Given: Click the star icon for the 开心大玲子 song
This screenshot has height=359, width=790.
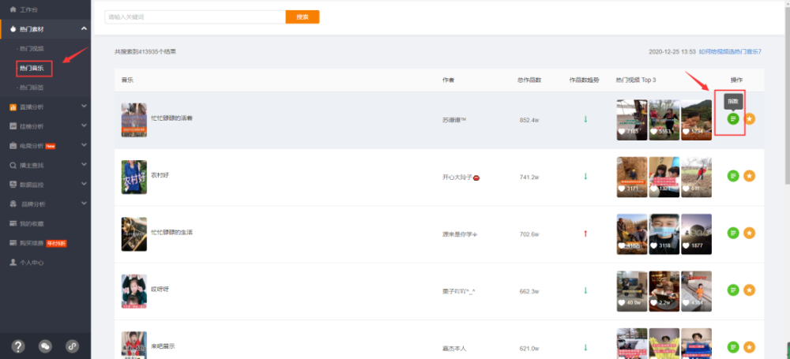Looking at the screenshot, I should [750, 176].
